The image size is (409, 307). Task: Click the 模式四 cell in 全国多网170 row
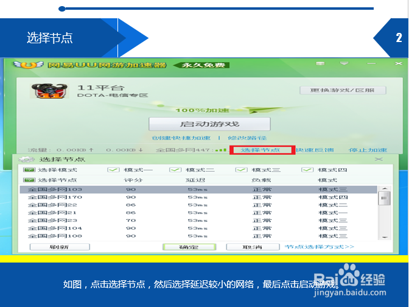click(x=333, y=197)
